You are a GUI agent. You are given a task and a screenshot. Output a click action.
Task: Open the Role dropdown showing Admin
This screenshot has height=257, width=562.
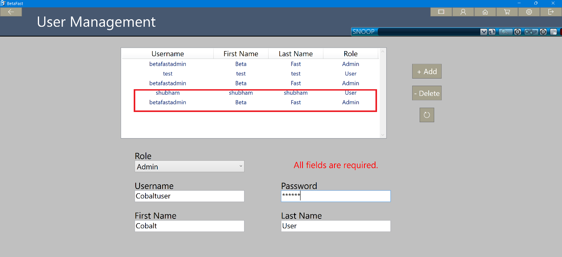189,166
